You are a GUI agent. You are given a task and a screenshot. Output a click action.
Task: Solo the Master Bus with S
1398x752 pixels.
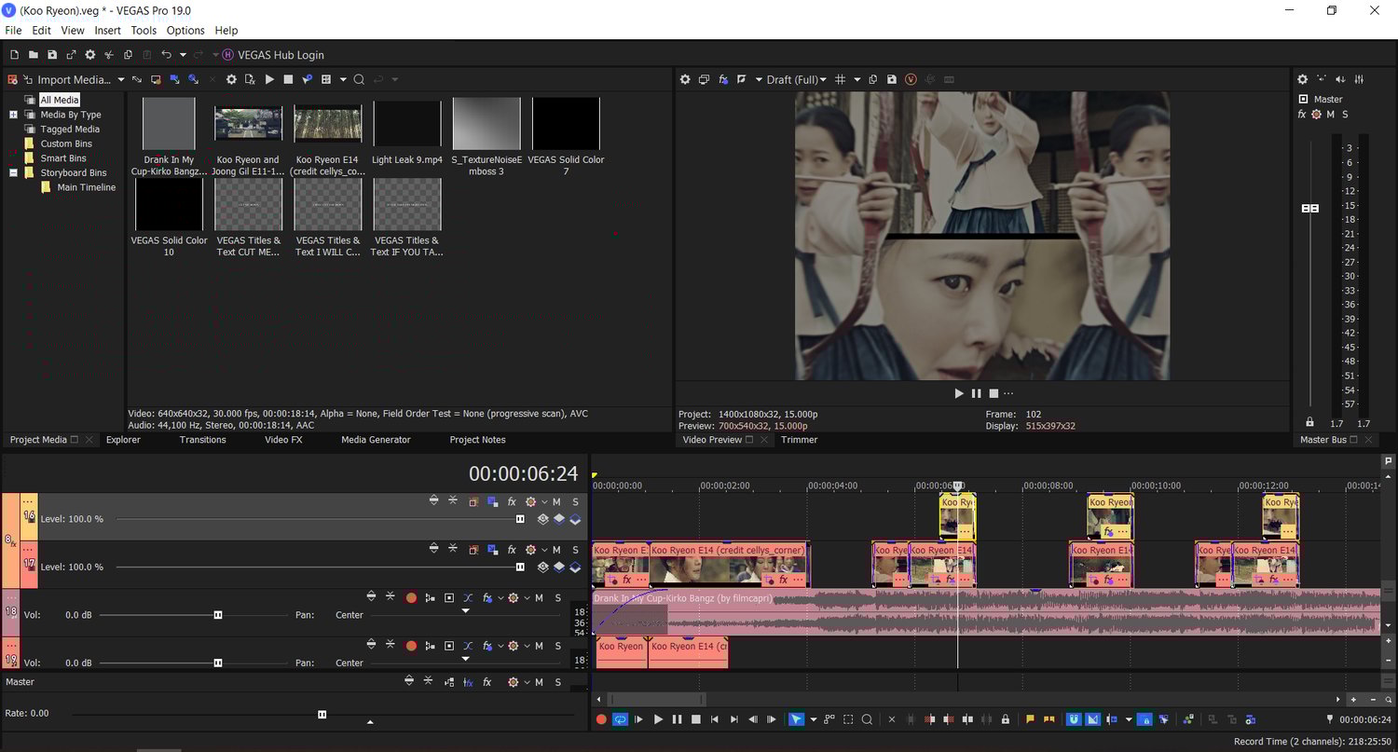(x=1345, y=114)
